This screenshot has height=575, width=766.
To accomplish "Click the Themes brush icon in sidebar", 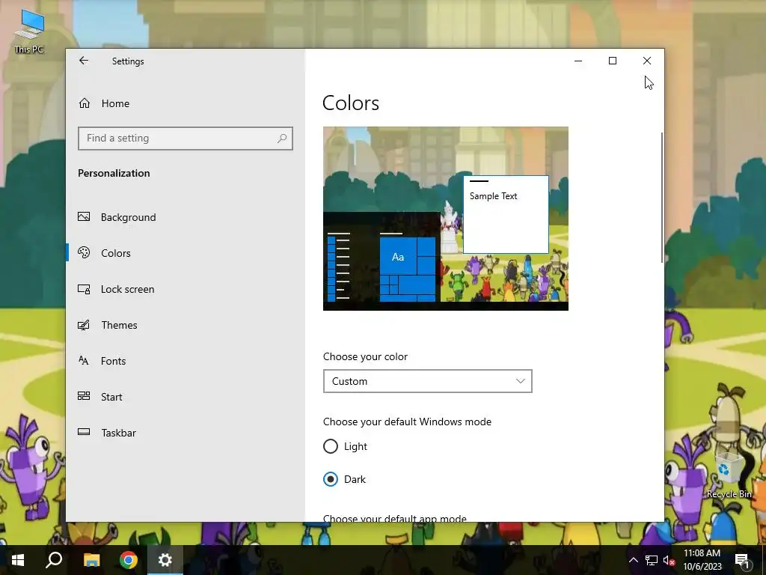I will click(x=84, y=325).
